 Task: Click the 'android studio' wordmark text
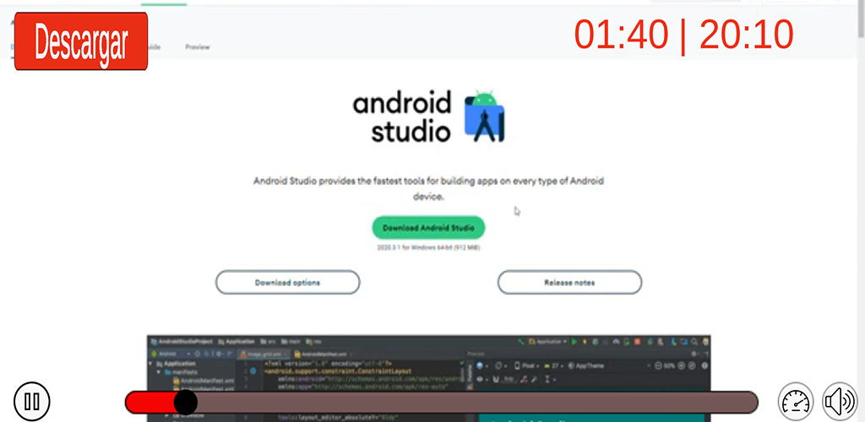point(402,117)
